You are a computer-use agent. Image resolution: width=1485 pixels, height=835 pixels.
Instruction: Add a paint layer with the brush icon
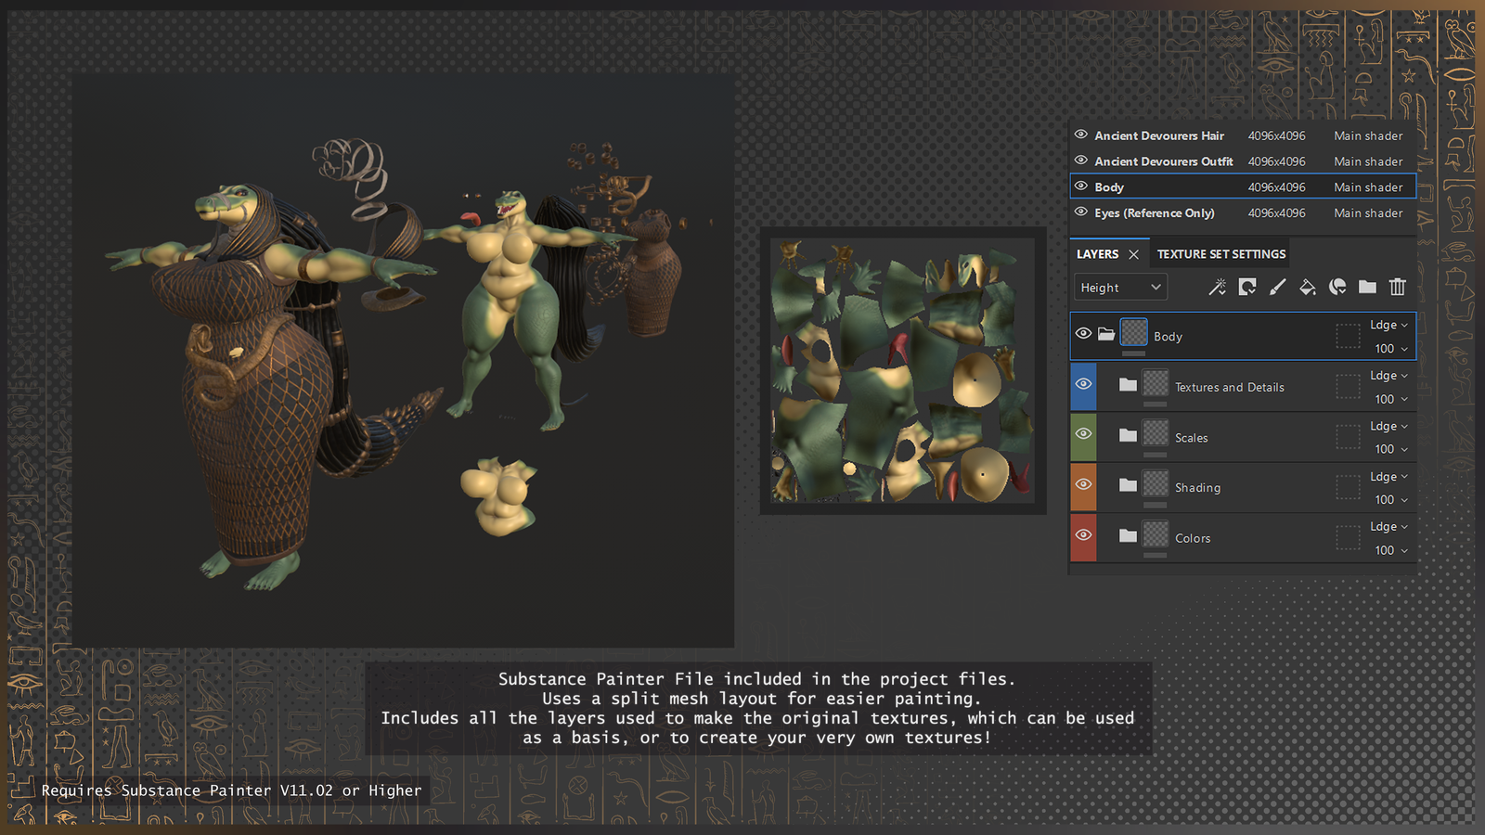[x=1277, y=288]
